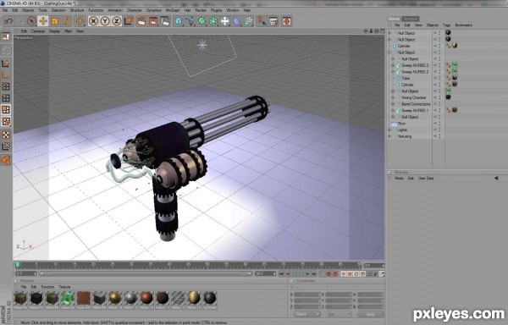This screenshot has width=508, height=325.
Task: Click the timeline preview range slider bar
Action: click(x=145, y=274)
